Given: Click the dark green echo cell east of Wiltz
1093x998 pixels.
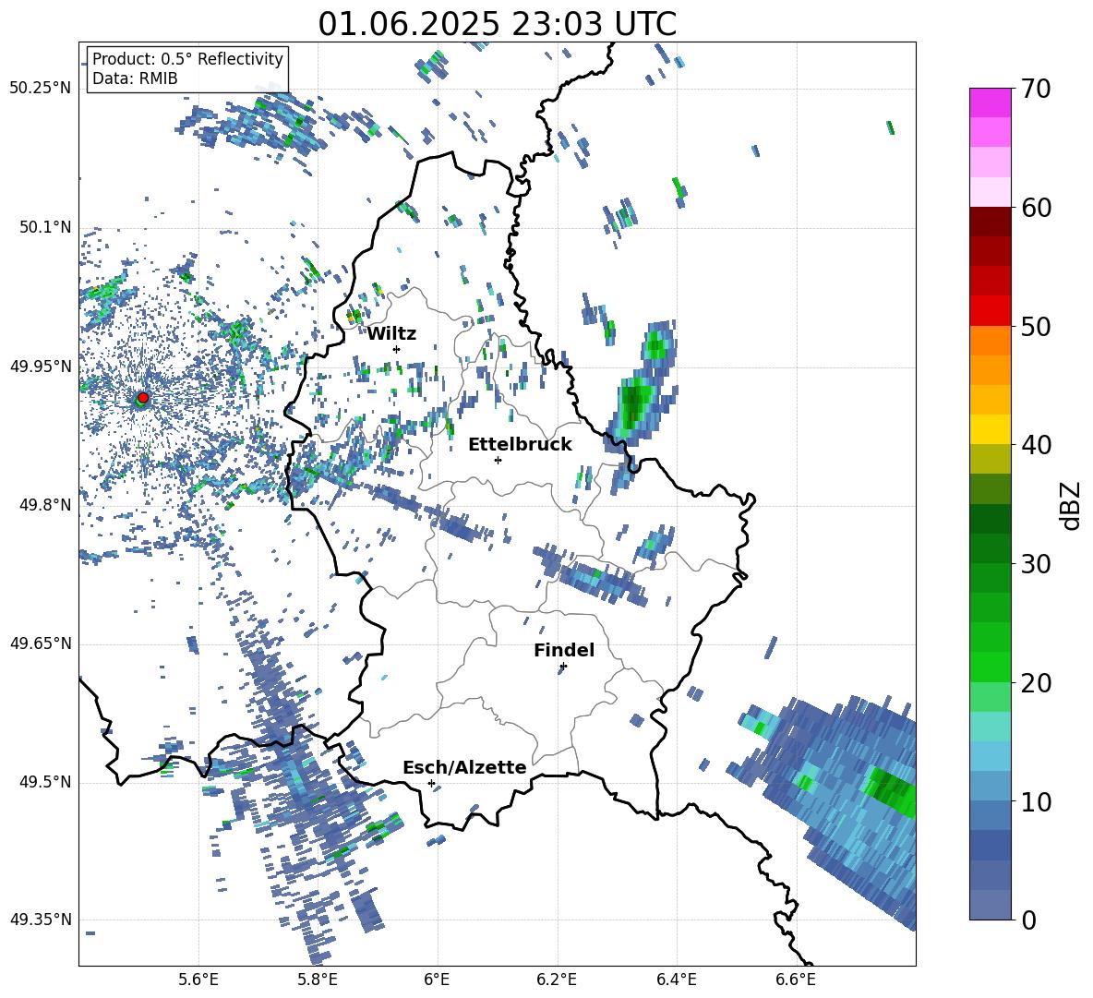Looking at the screenshot, I should (631, 404).
